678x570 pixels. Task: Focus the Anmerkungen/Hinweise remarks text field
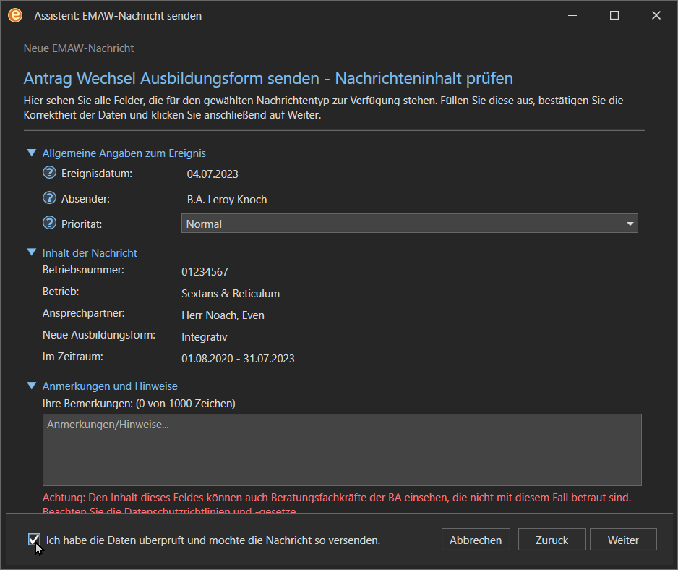coord(342,450)
